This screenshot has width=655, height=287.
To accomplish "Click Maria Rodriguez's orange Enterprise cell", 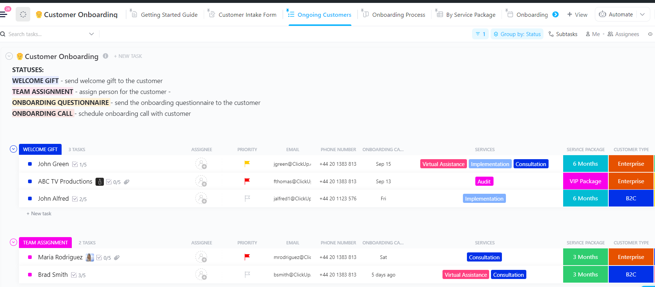I will point(631,257).
